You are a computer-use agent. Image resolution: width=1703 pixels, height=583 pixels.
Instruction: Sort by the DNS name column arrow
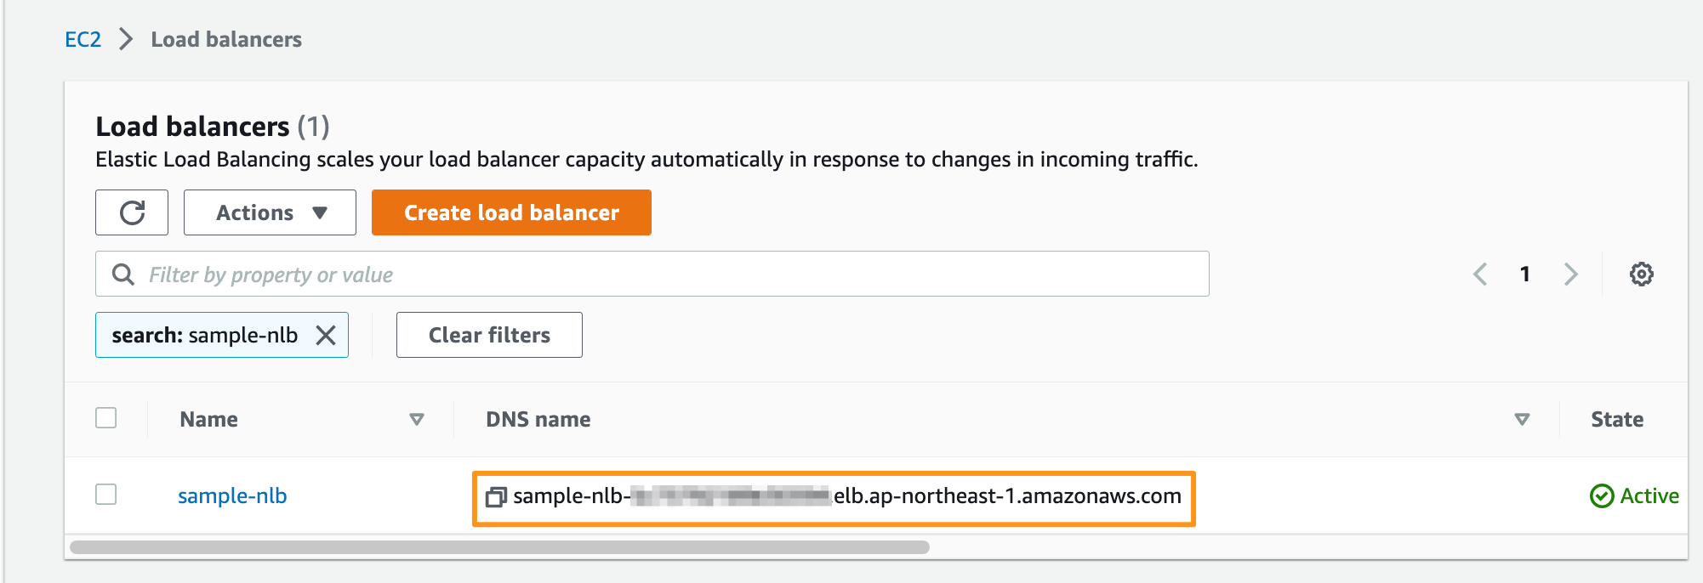(x=1522, y=419)
